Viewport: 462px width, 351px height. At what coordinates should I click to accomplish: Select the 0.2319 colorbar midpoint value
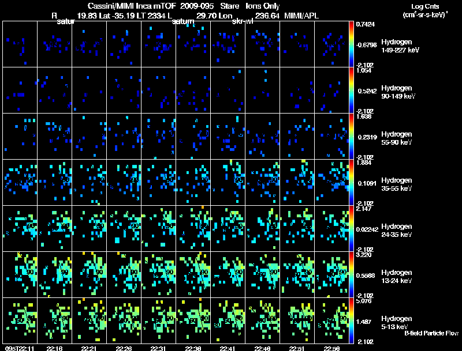[x=367, y=137]
